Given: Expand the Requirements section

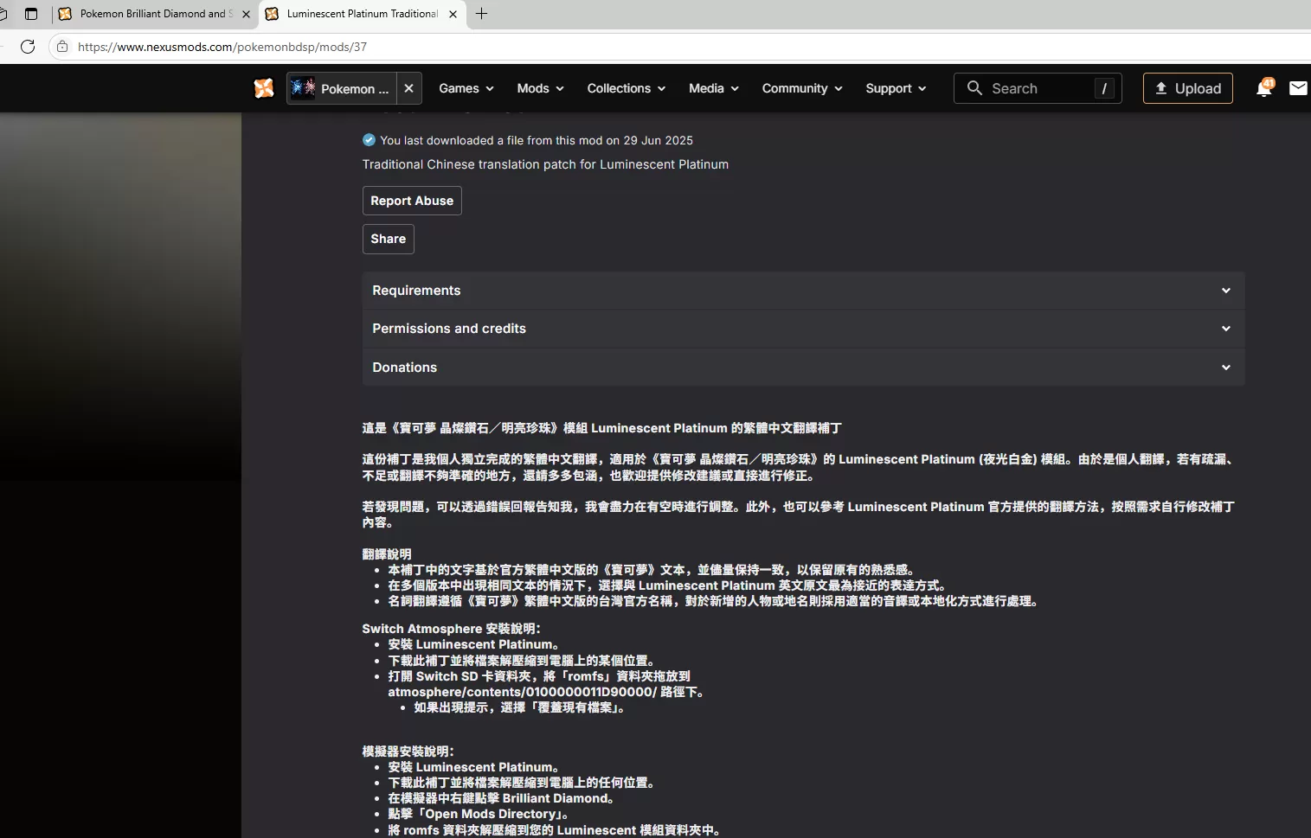Looking at the screenshot, I should click(803, 291).
